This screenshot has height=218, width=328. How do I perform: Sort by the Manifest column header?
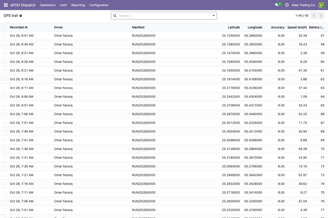[x=138, y=27]
